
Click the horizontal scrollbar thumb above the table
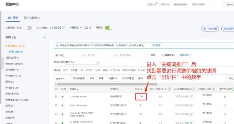[107, 84]
